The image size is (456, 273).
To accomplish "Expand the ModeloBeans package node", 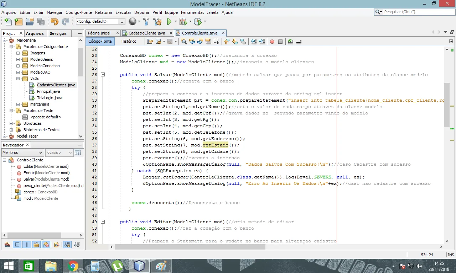I will (x=18, y=59).
